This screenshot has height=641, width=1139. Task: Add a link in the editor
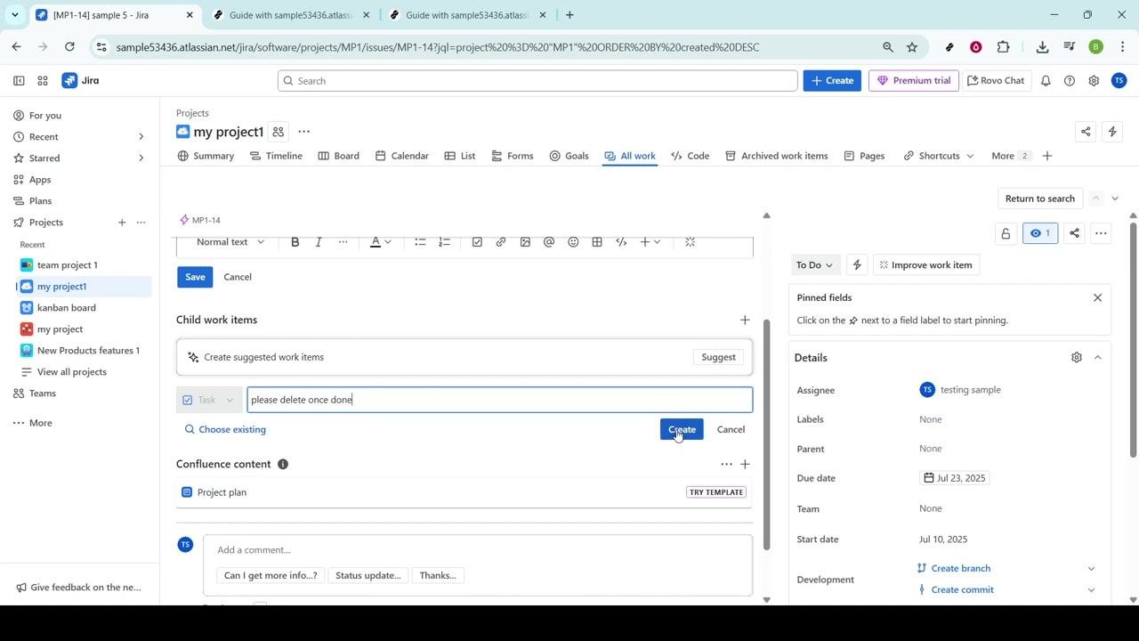coord(501,242)
